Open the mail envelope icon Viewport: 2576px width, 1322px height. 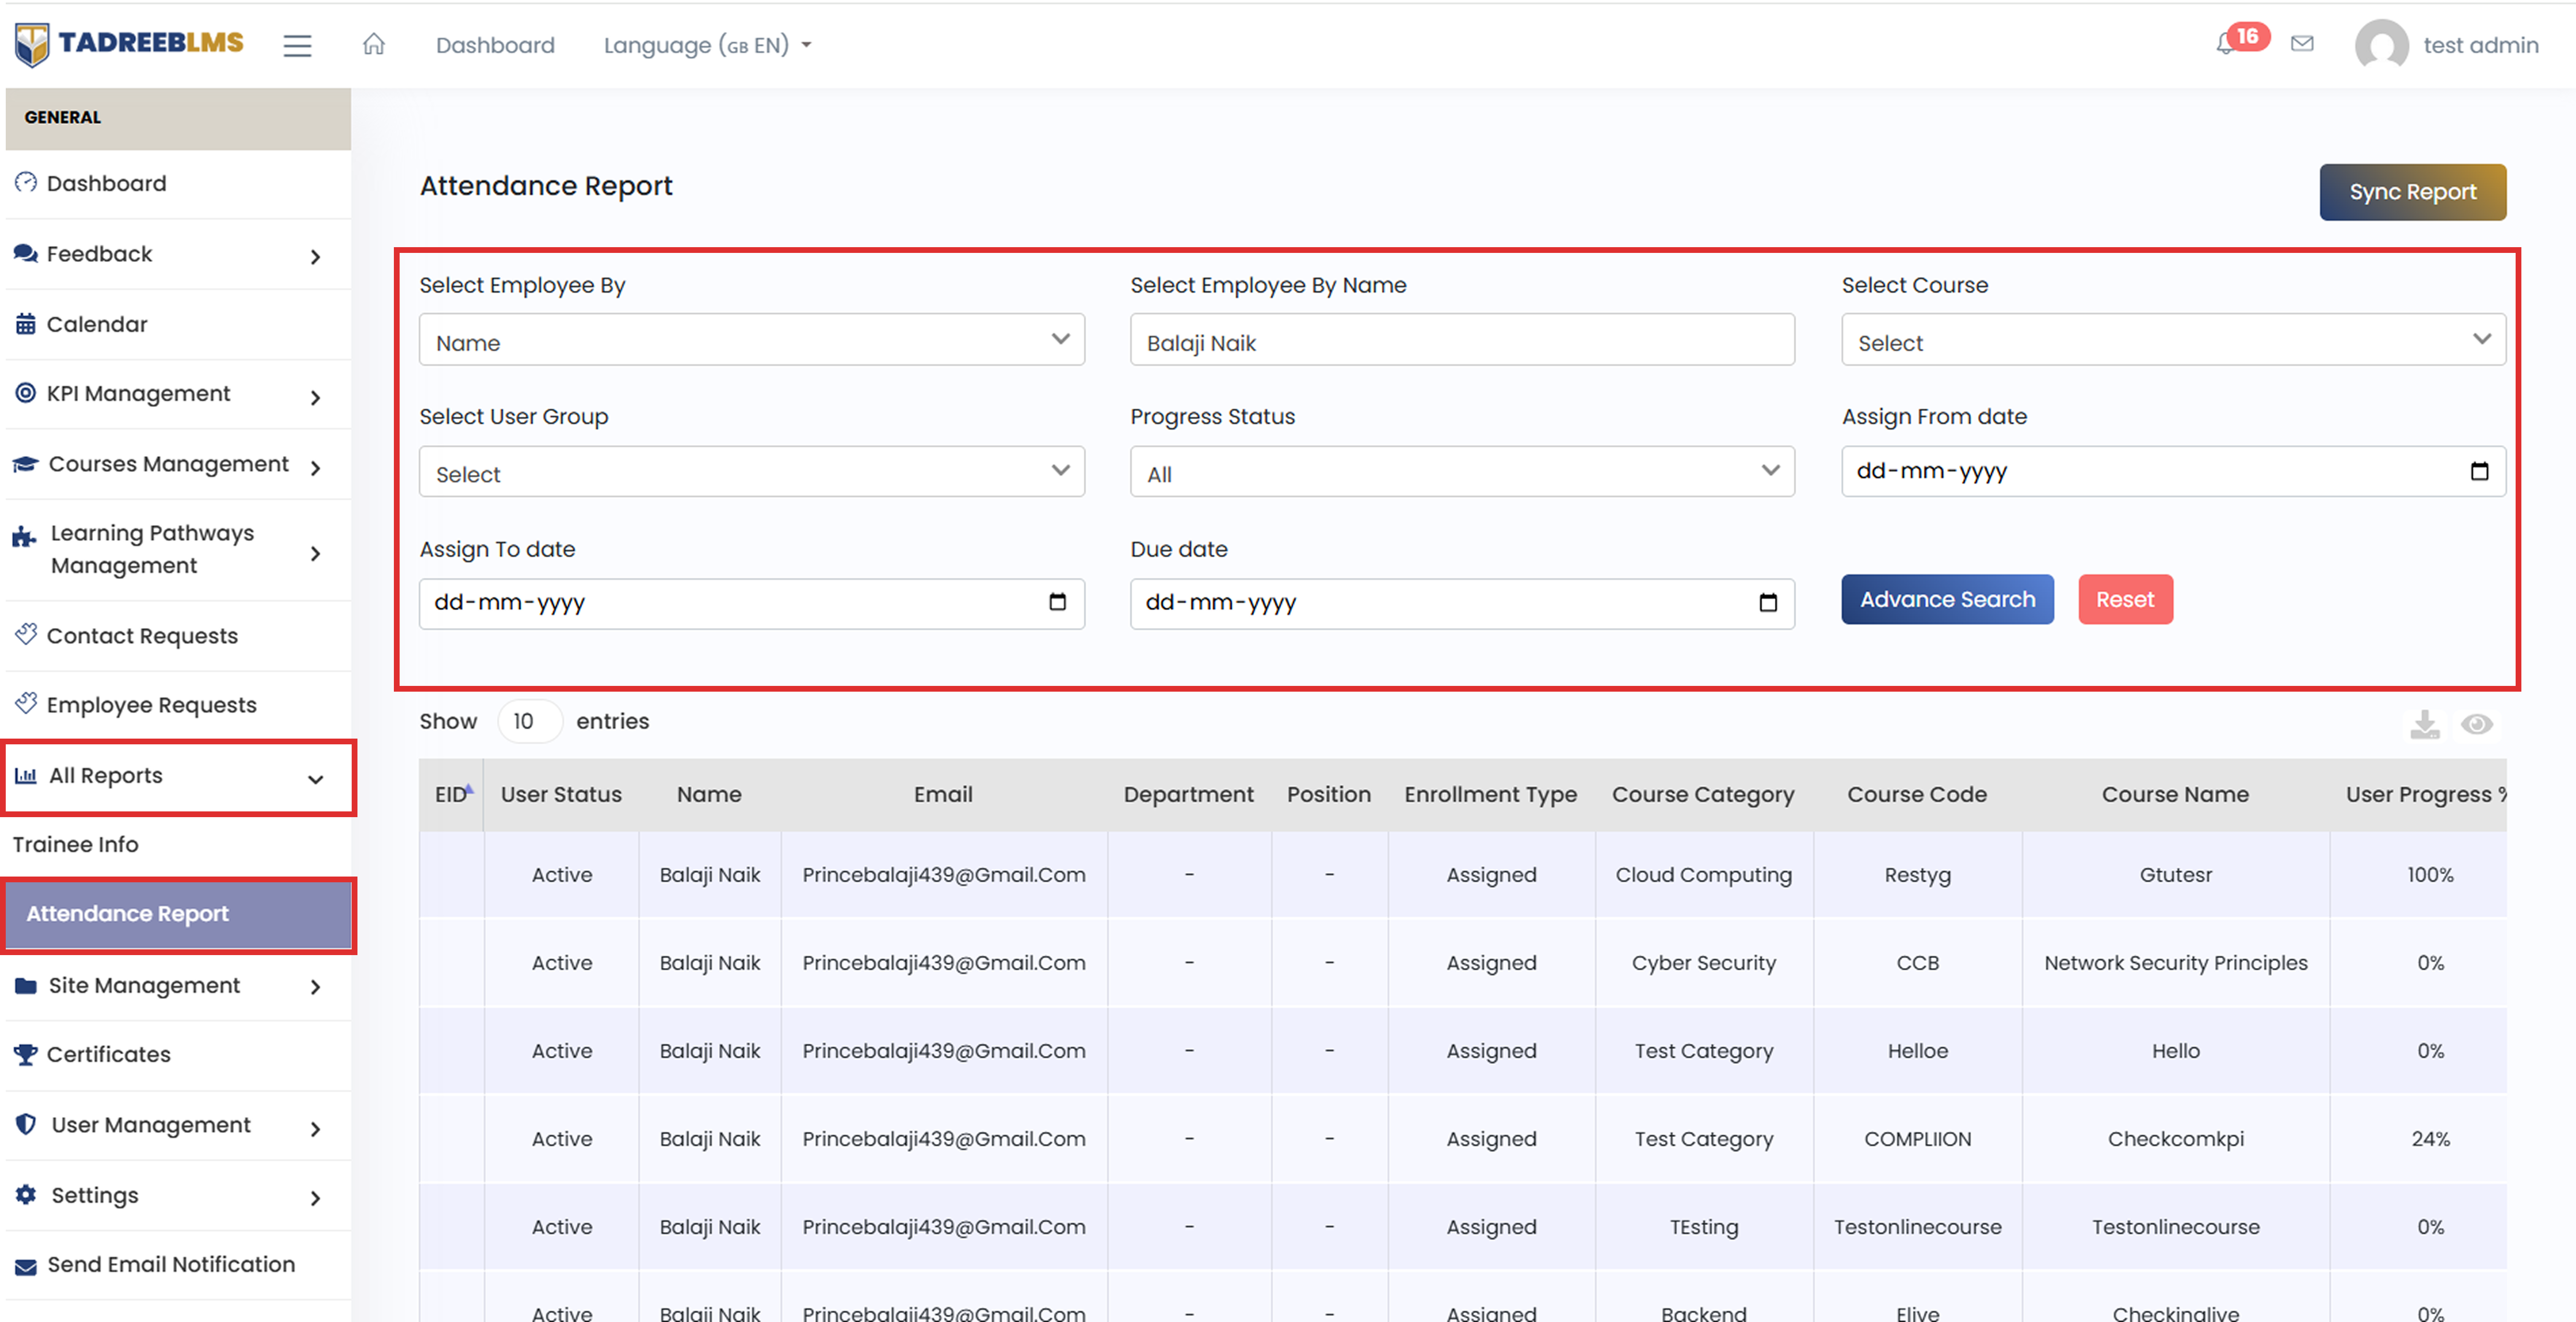[x=2302, y=44]
